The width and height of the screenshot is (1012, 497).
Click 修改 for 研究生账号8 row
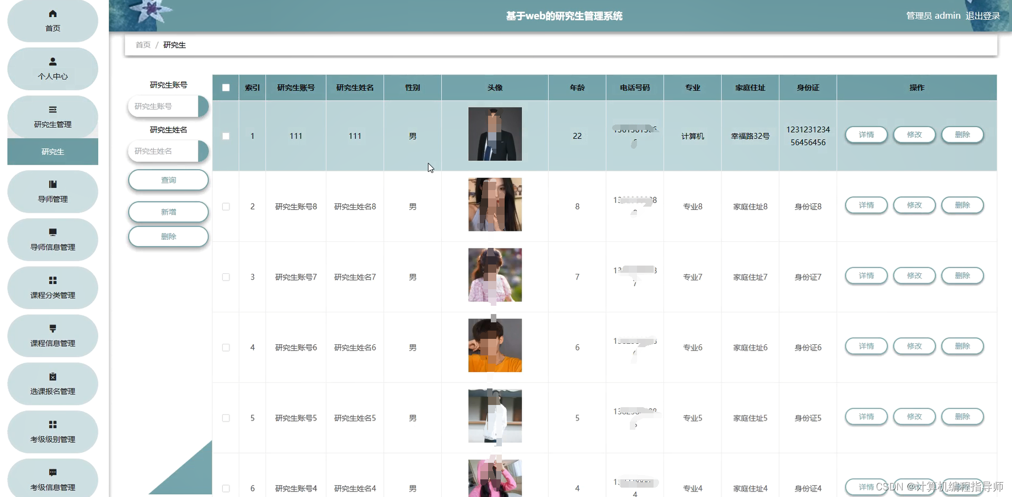pos(914,206)
